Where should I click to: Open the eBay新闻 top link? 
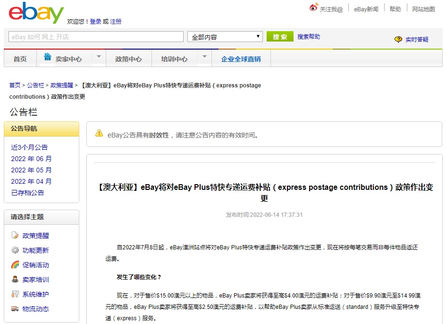[366, 9]
